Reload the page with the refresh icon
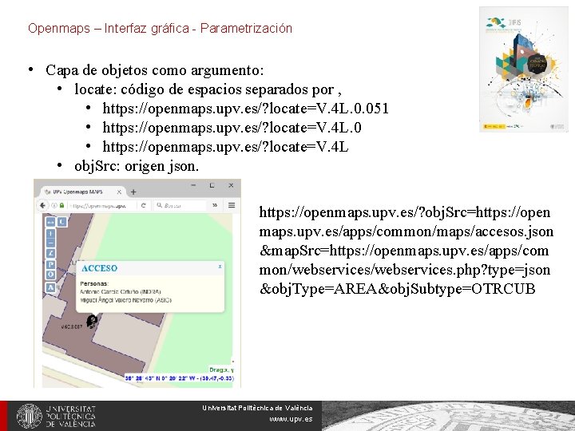This screenshot has height=431, width=575. 144,206
